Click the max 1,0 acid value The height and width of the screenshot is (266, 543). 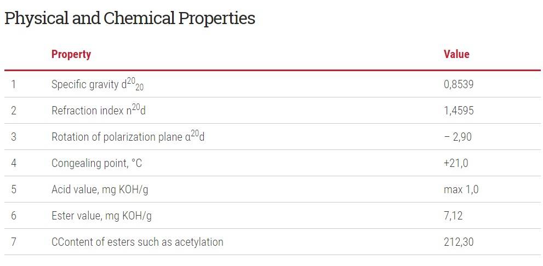click(x=461, y=189)
